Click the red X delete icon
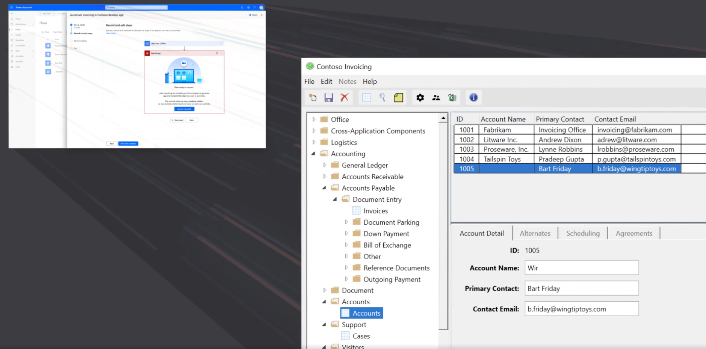The width and height of the screenshot is (706, 349). coord(345,98)
